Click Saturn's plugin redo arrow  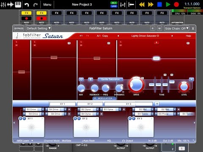tap(88, 36)
